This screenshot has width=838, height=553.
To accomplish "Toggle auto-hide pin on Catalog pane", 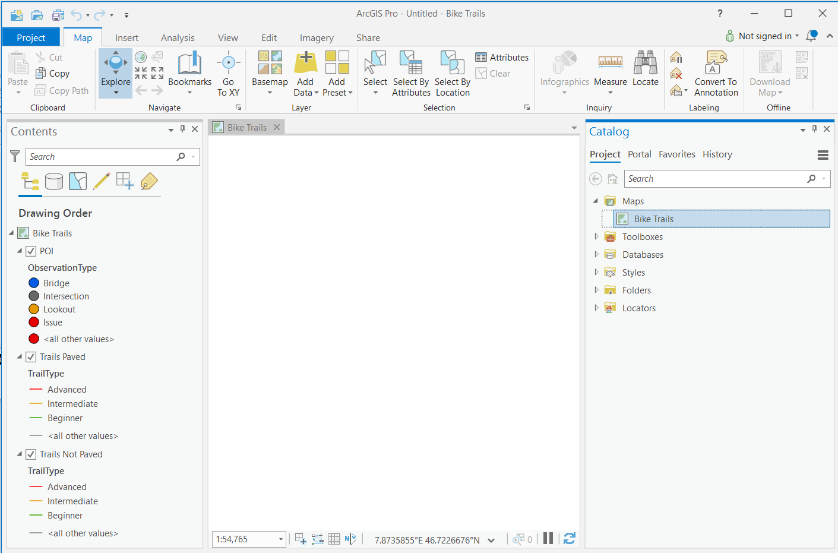I will click(815, 129).
